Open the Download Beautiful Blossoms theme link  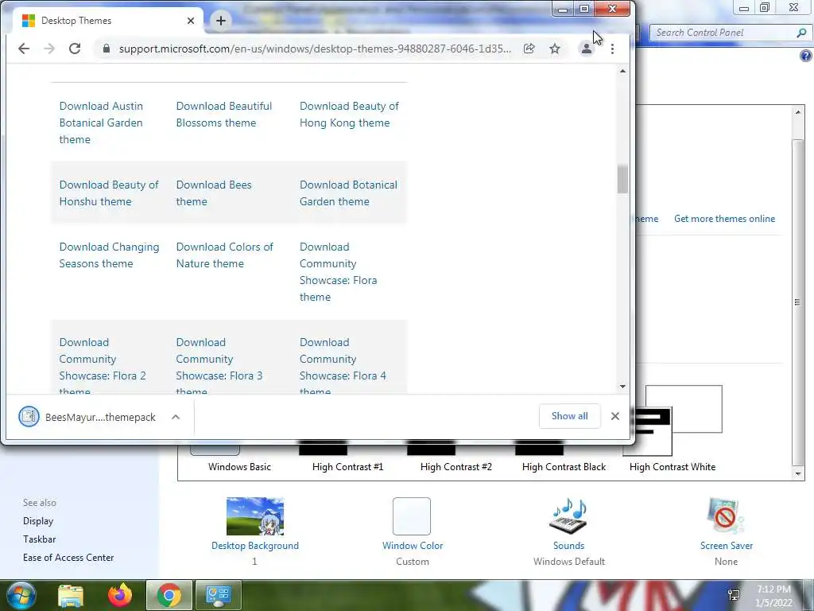(223, 115)
